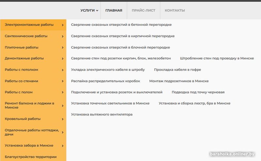The width and height of the screenshot is (261, 161).
Task: Click the arrow beside Установка забора в Минске
Action: click(62, 146)
